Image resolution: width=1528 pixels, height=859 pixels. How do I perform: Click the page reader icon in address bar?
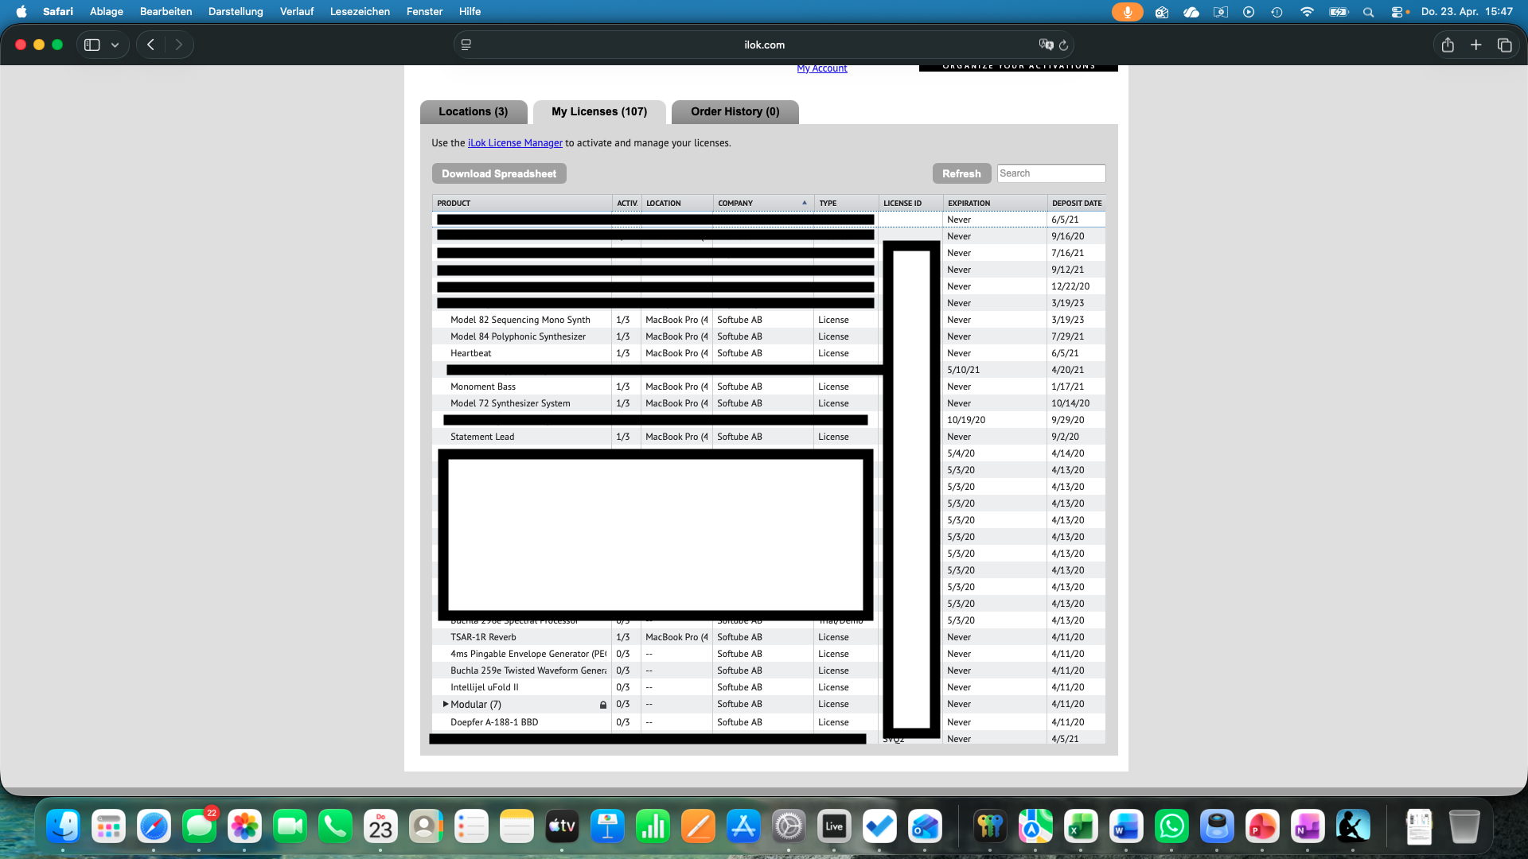tap(466, 45)
